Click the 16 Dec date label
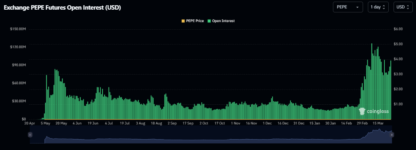Image resolution: width=416 pixels, height=150 pixels. pos(283,124)
